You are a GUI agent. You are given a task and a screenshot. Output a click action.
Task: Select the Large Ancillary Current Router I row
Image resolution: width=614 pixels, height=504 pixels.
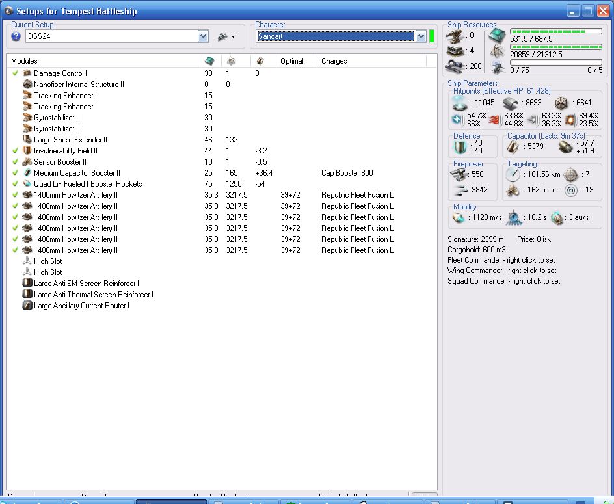[x=222, y=306]
